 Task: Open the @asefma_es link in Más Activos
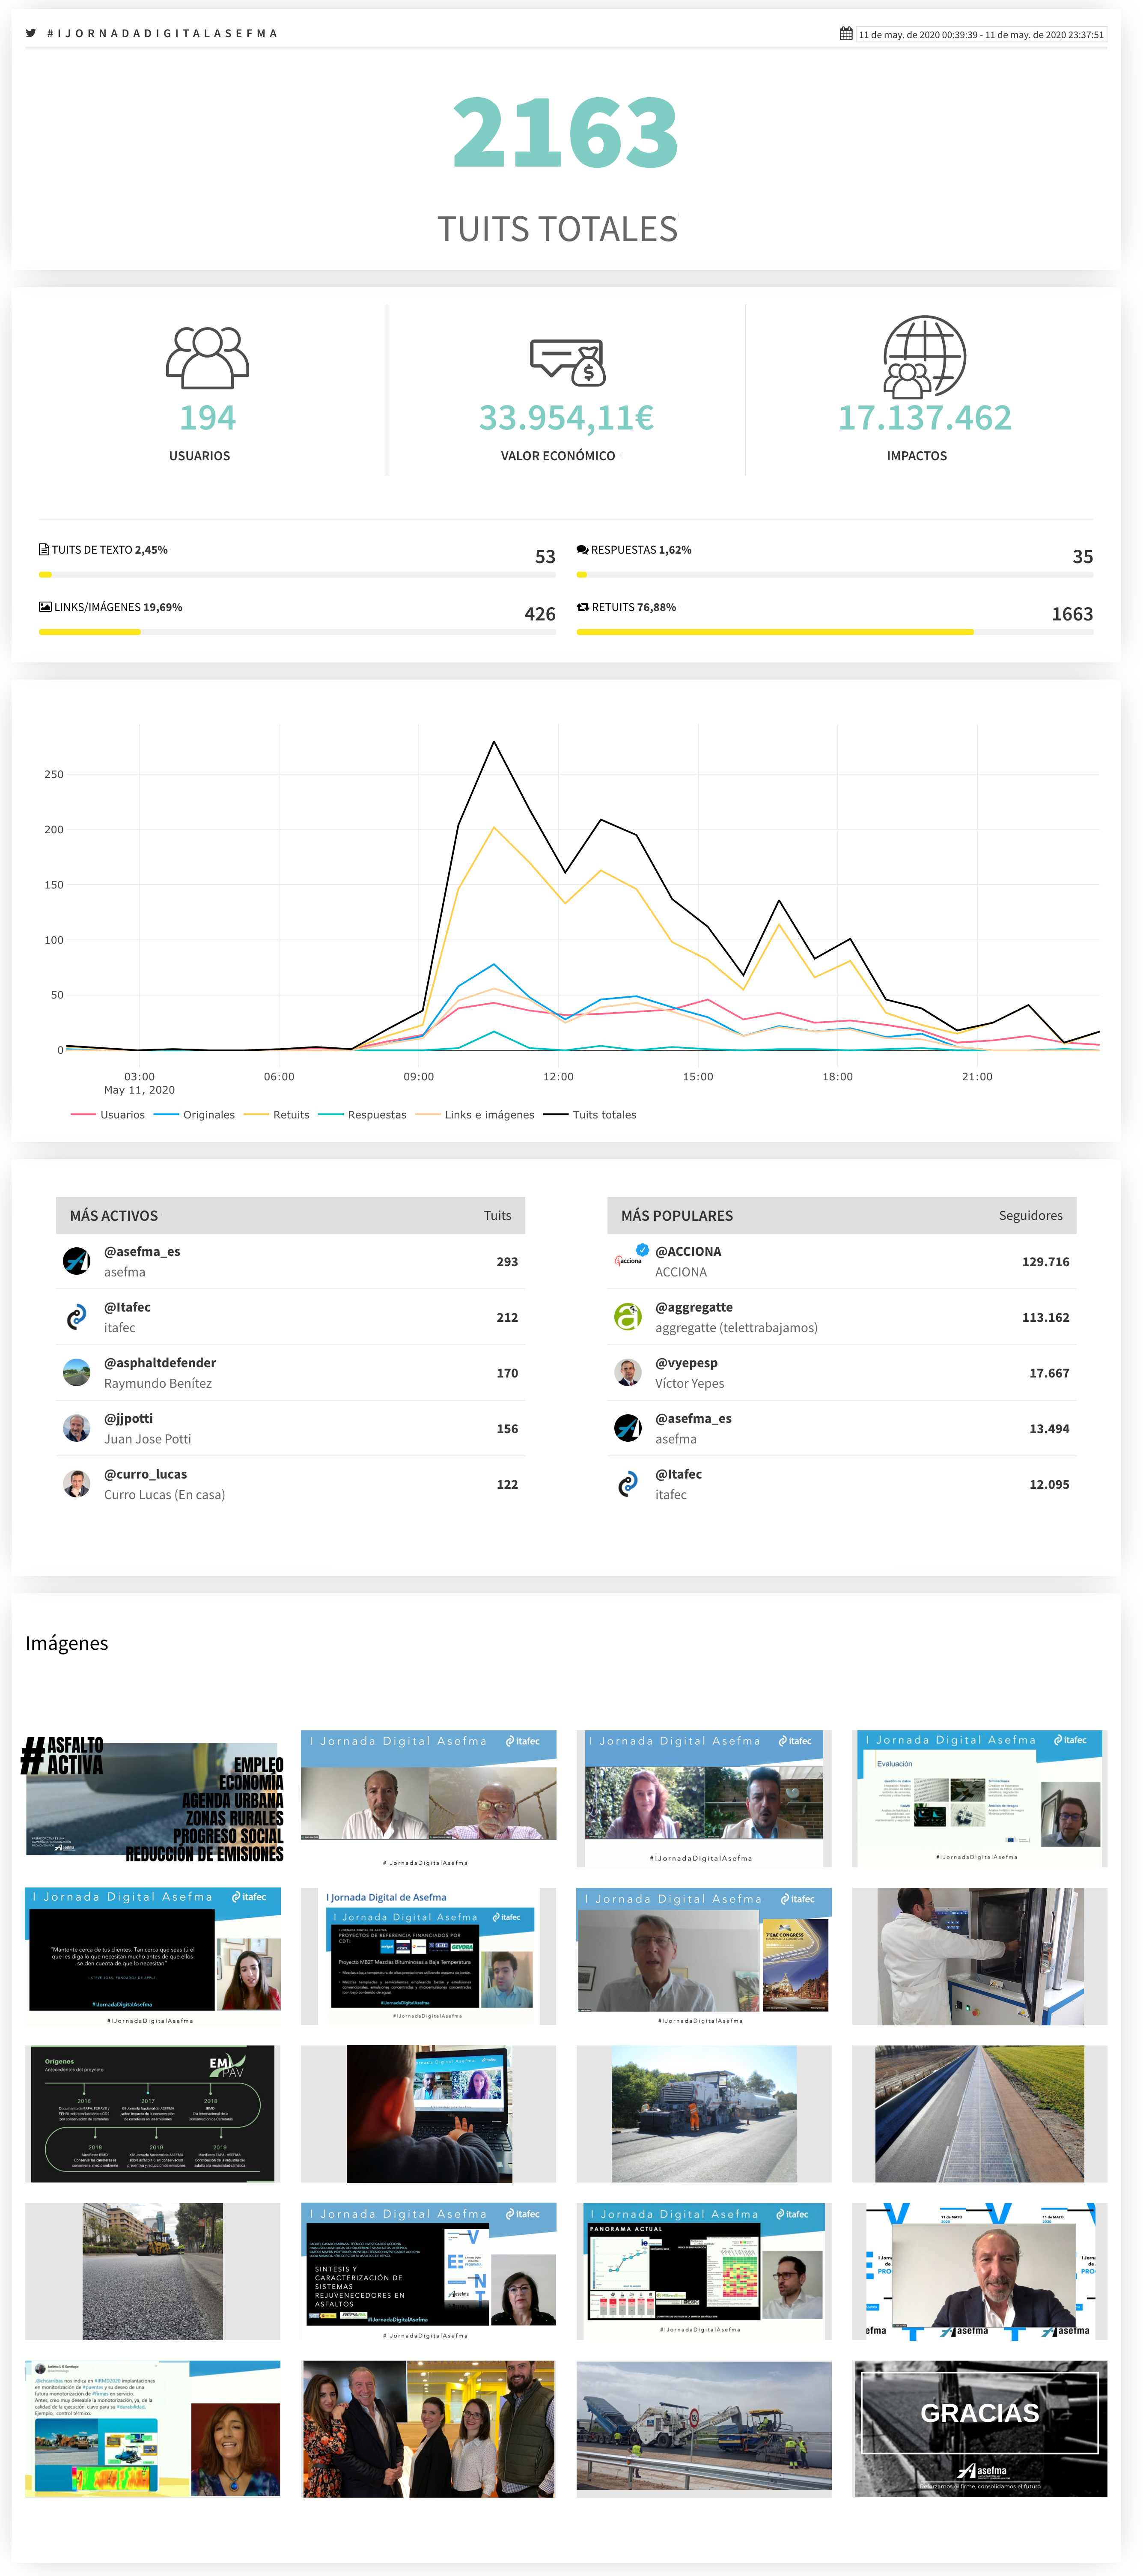click(x=142, y=1252)
